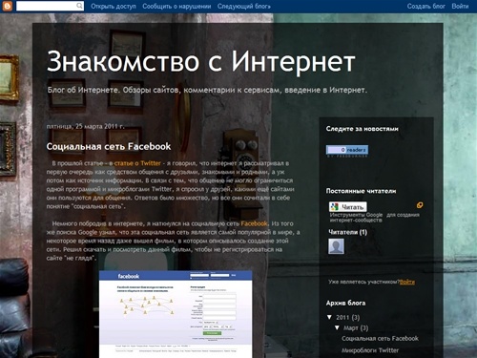Collapse the 2011 archive triangle
Screen dimensions: 477x358
(329, 317)
